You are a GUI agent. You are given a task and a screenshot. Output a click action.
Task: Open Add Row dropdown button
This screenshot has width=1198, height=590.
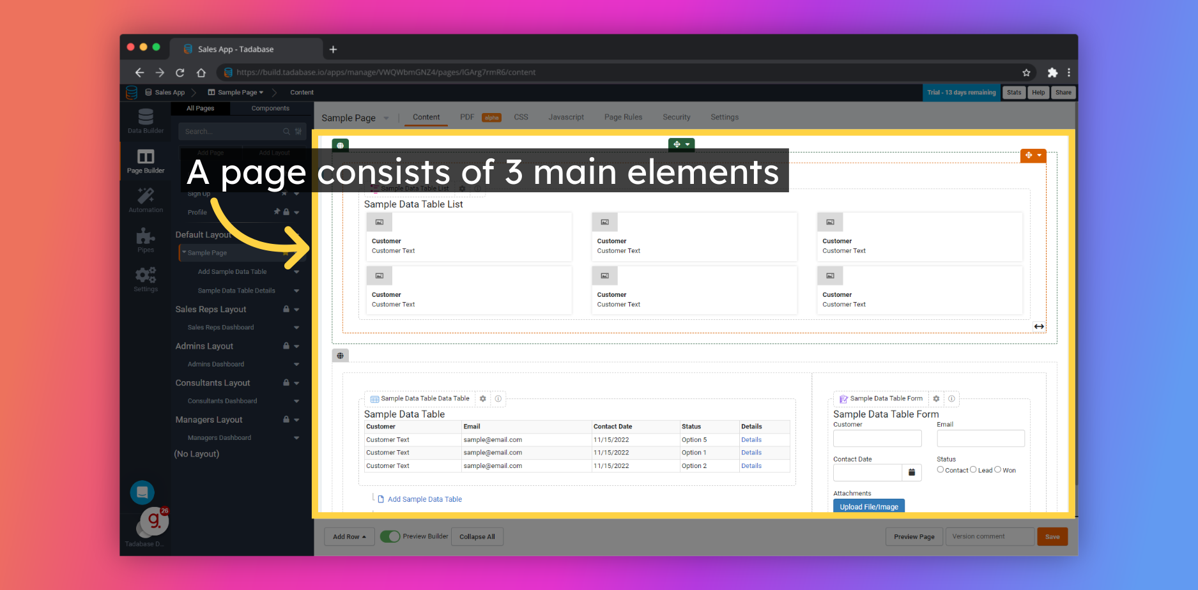pos(349,536)
